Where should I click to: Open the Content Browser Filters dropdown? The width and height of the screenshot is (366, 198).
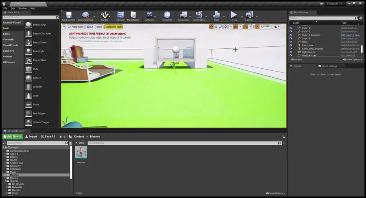pos(81,143)
